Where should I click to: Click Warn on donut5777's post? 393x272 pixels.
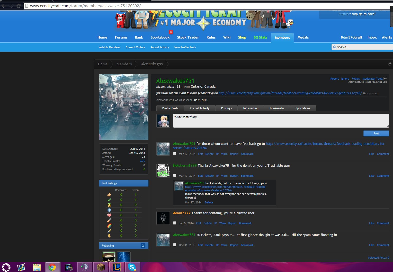[222, 223]
